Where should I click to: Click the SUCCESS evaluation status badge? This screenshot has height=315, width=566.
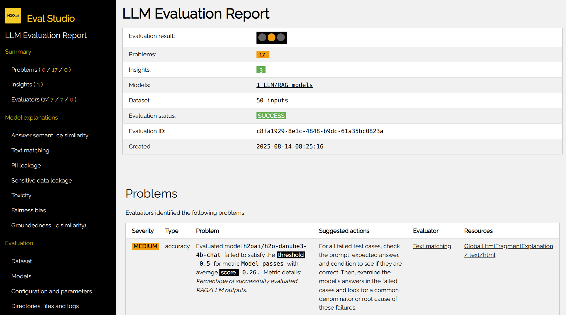click(x=271, y=116)
